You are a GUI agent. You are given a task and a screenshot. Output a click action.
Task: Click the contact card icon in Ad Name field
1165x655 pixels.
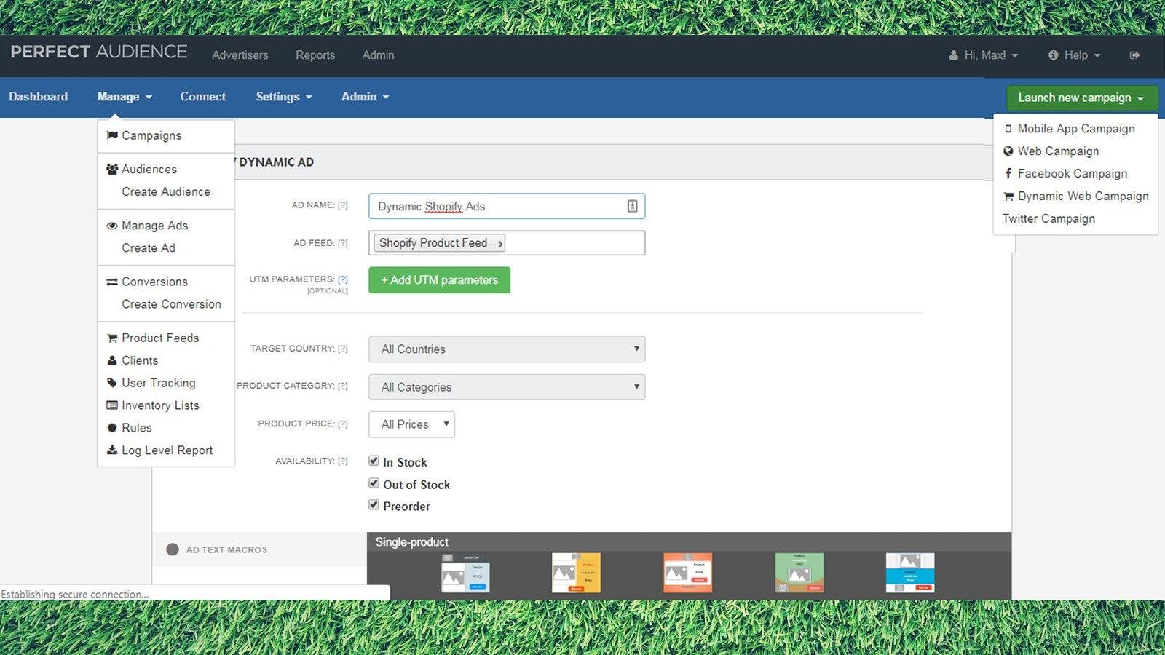point(632,206)
